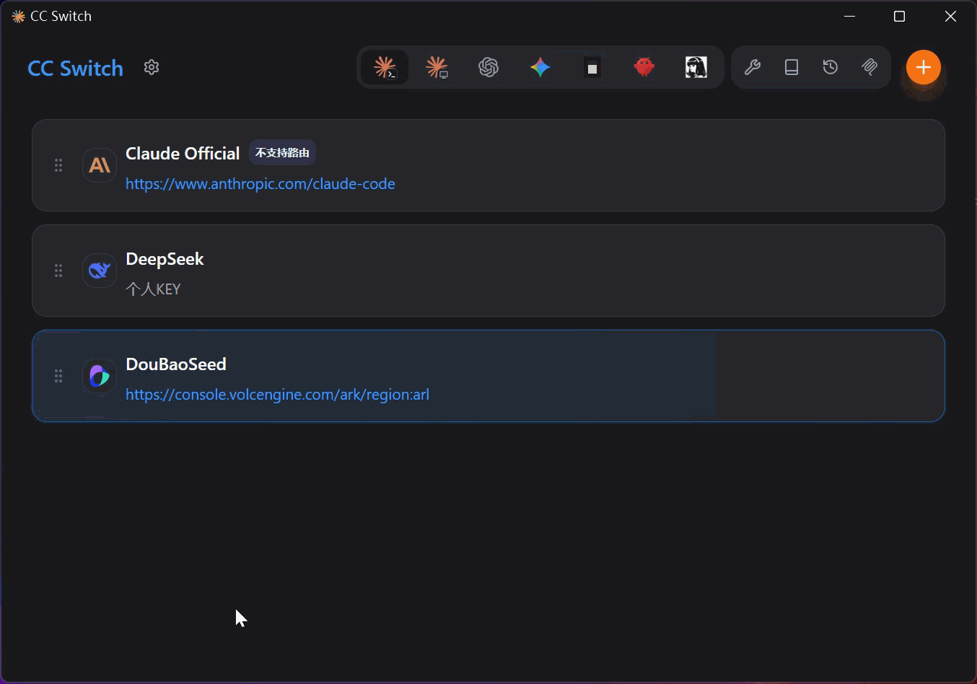This screenshot has height=684, width=977.
Task: Click the CC Switch icon in the title bar
Action: coord(19,16)
